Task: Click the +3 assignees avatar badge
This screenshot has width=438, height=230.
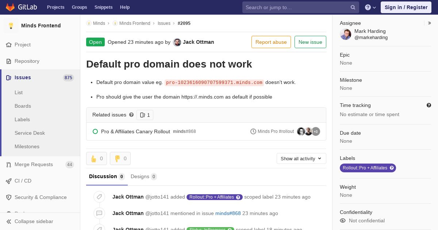Action: click(316, 131)
